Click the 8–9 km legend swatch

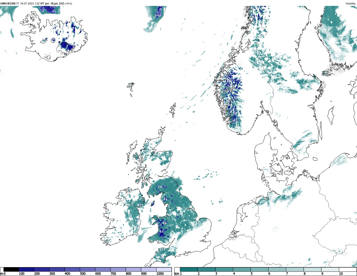click(x=312, y=269)
